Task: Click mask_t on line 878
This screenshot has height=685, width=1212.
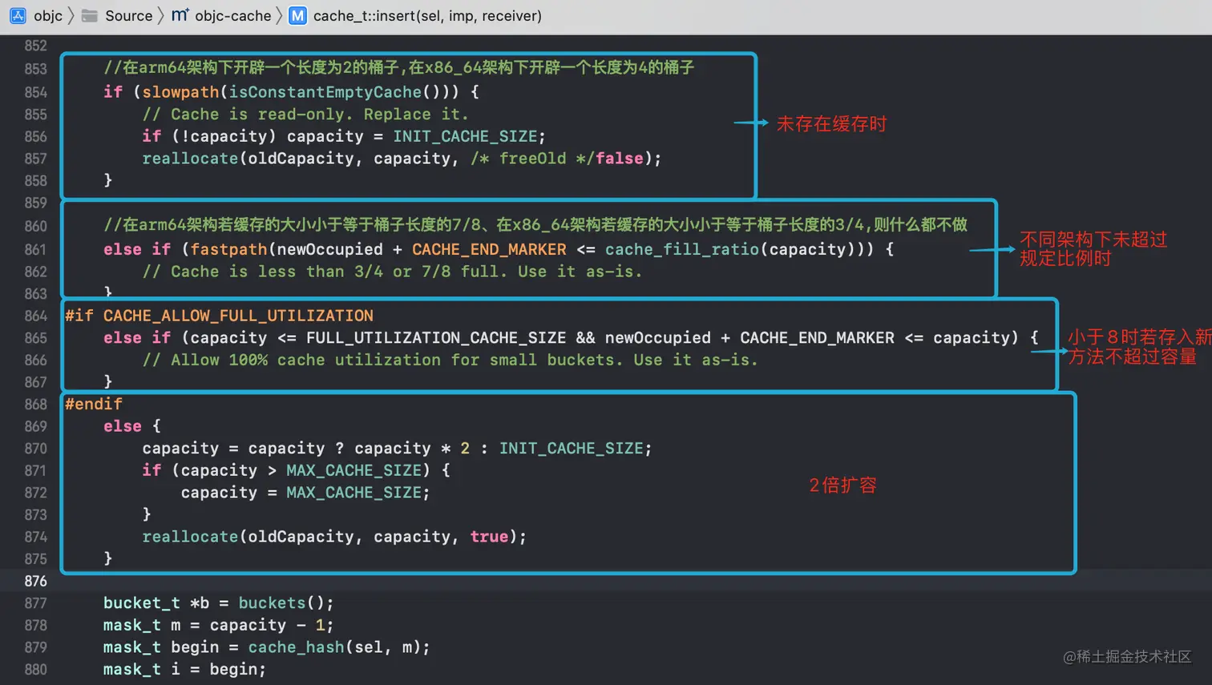Action: click(132, 625)
